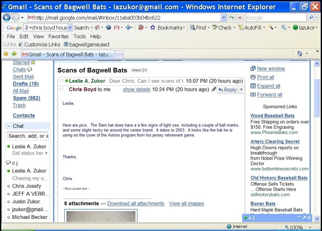The image size is (322, 231).
Task: Click the browser Forward arrow button
Action: pos(15,18)
